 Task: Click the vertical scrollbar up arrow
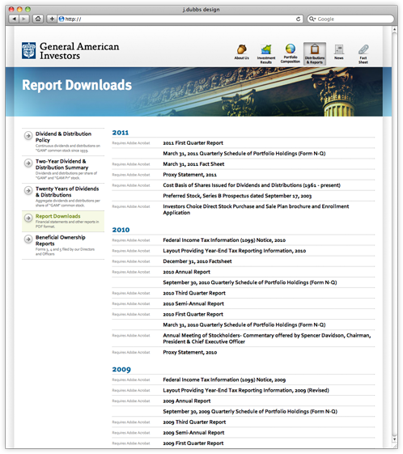[394, 29]
